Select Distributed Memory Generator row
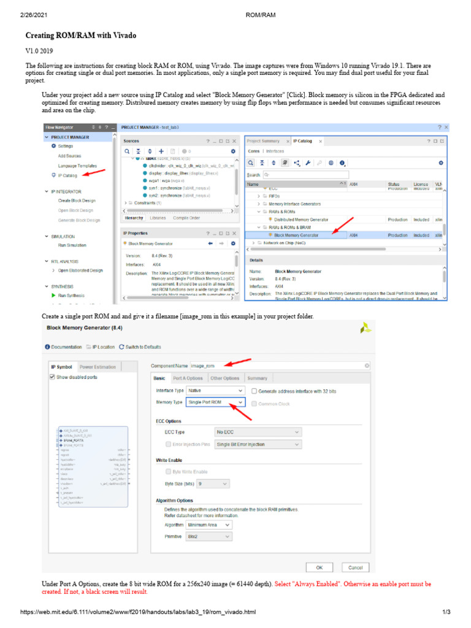The image size is (471, 628). pyautogui.click(x=345, y=220)
